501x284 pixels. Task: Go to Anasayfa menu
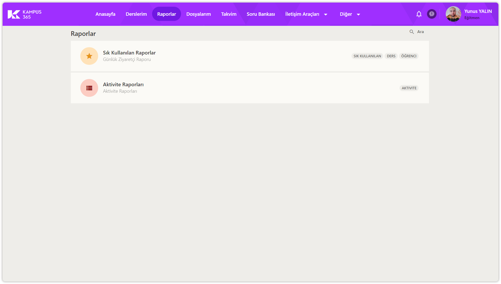105,14
